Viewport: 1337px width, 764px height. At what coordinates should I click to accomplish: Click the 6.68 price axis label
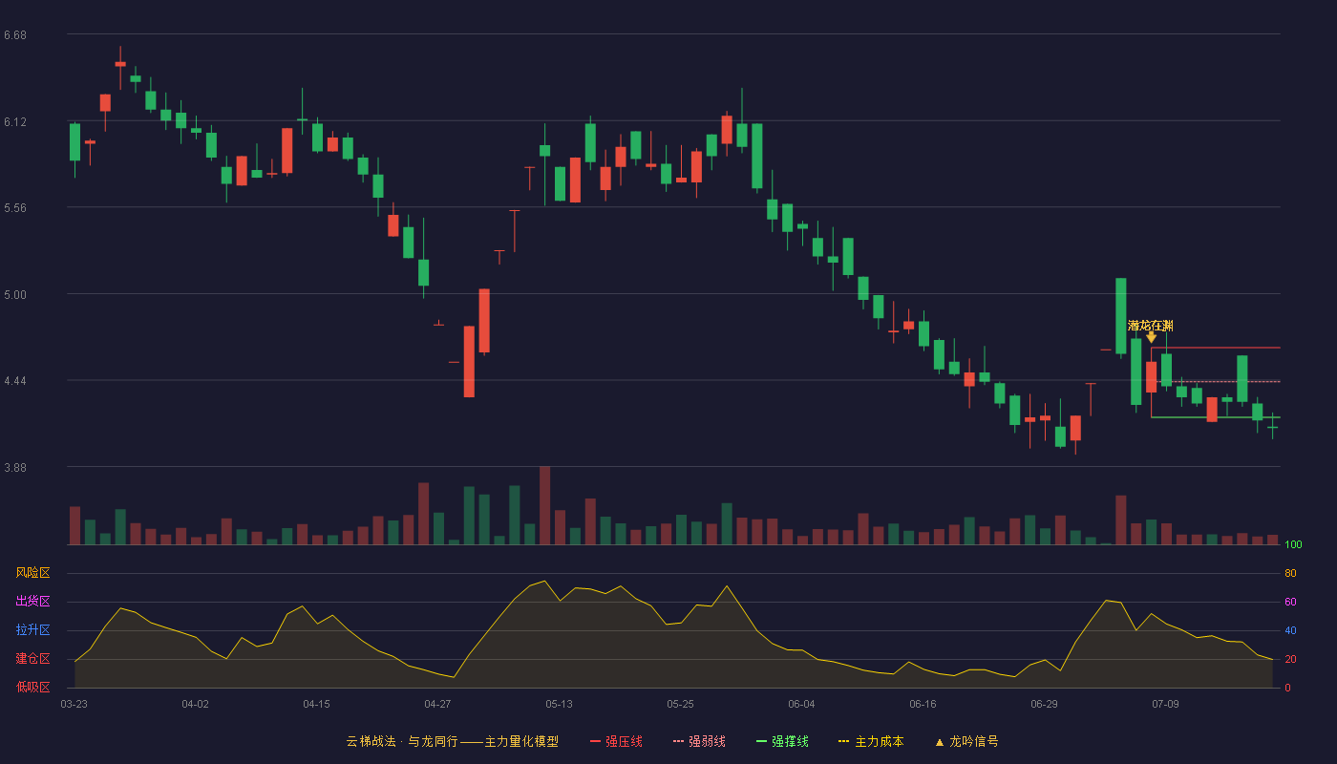click(x=15, y=35)
